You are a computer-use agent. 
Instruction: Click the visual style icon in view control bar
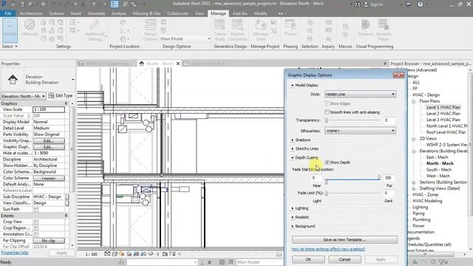click(x=115, y=254)
